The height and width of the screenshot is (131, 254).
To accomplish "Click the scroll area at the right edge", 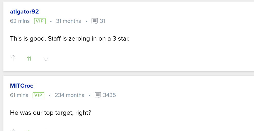I will (x=252, y=65).
